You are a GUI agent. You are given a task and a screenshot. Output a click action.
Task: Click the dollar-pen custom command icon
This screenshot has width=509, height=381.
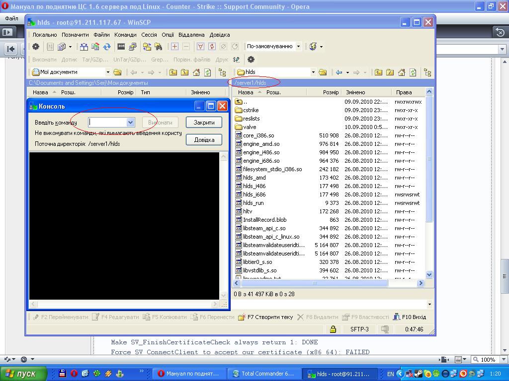[236, 60]
